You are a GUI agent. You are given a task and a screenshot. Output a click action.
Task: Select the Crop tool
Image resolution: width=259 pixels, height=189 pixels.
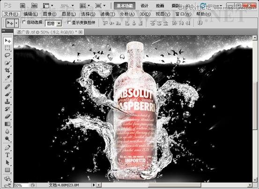click(x=7, y=71)
